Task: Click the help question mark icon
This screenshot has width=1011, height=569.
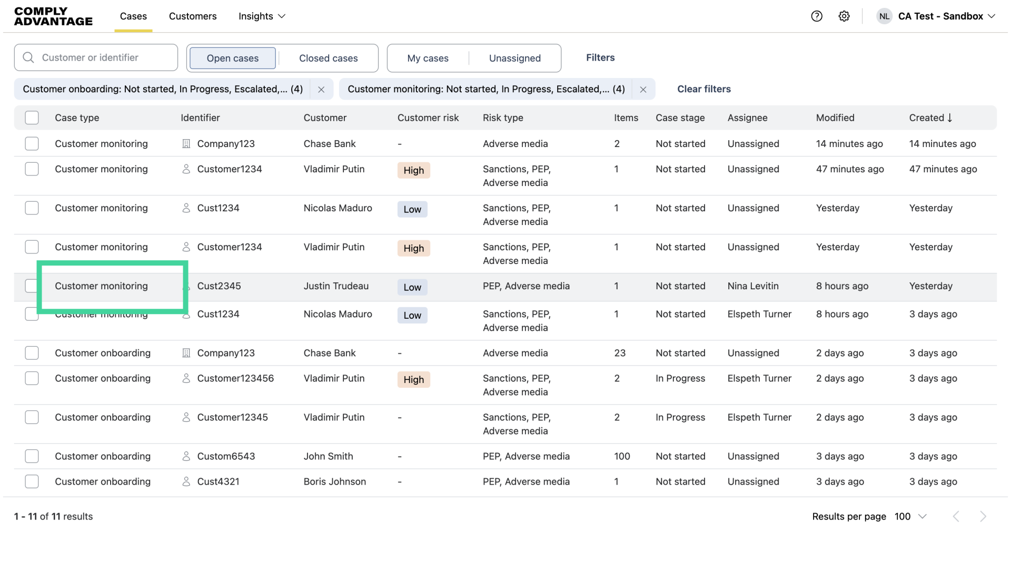Action: point(817,16)
